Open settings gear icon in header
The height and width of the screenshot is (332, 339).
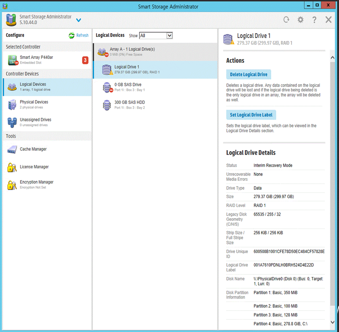pyautogui.click(x=300, y=20)
